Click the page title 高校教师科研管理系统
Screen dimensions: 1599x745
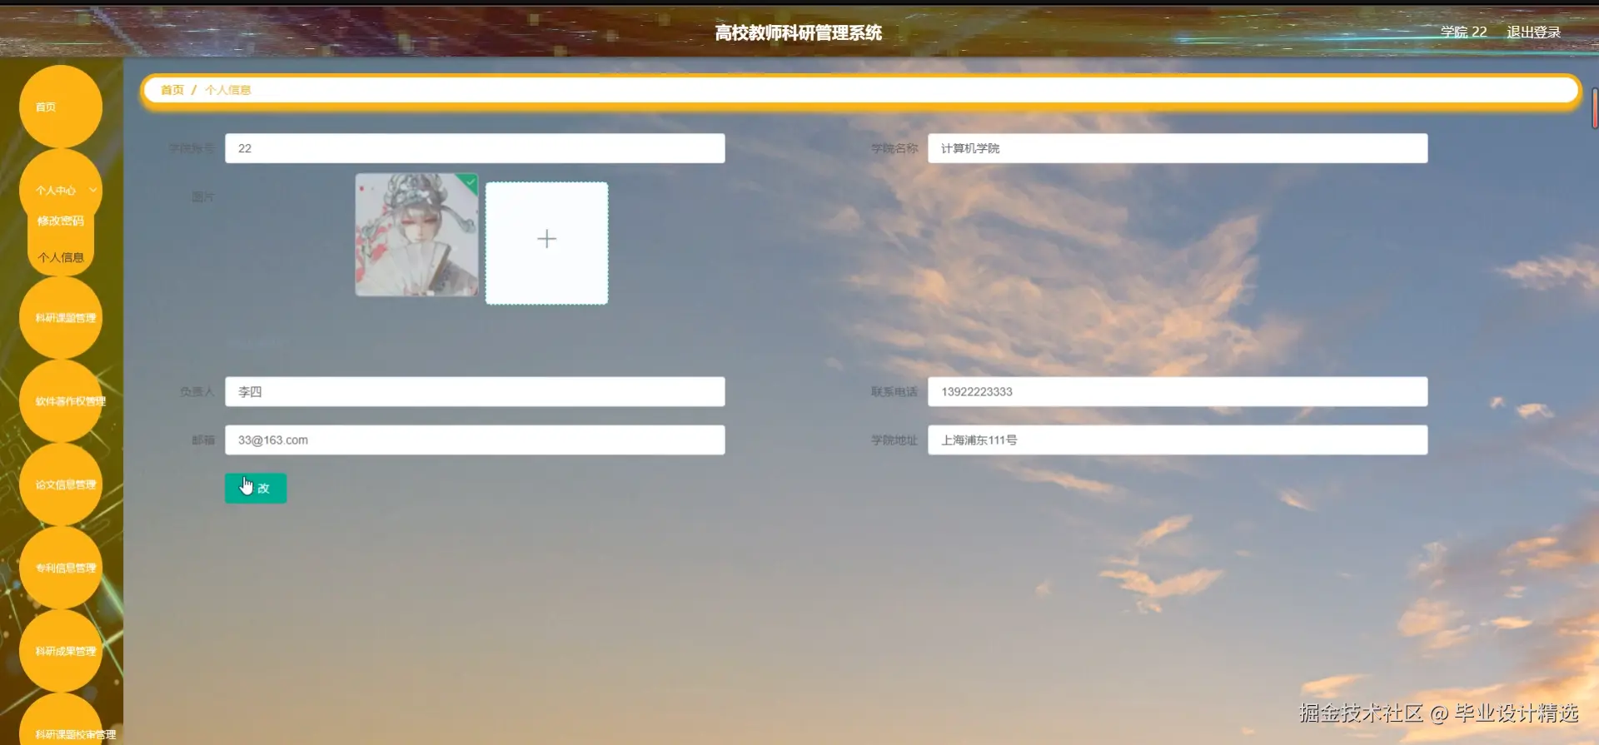(798, 32)
